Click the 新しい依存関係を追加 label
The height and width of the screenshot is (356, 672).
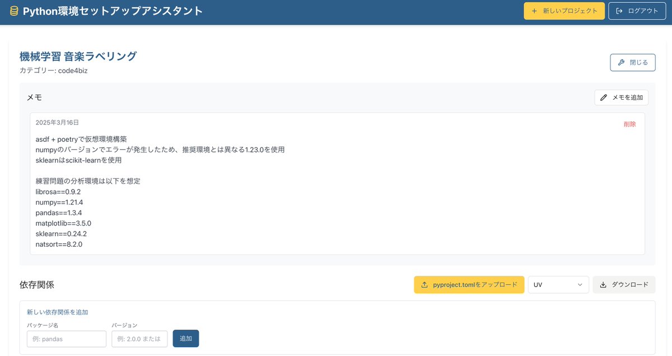(x=57, y=312)
